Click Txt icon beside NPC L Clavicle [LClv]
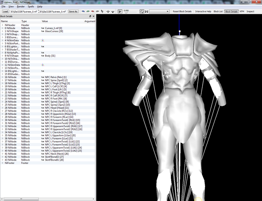 tap(43, 132)
